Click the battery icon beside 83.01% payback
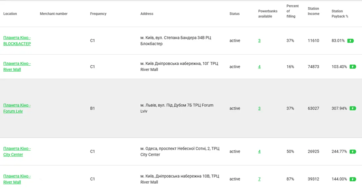 351,41
